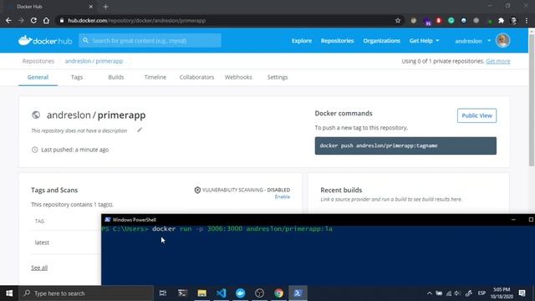Open the Tags tab
This screenshot has height=301, width=535.
[x=77, y=77]
